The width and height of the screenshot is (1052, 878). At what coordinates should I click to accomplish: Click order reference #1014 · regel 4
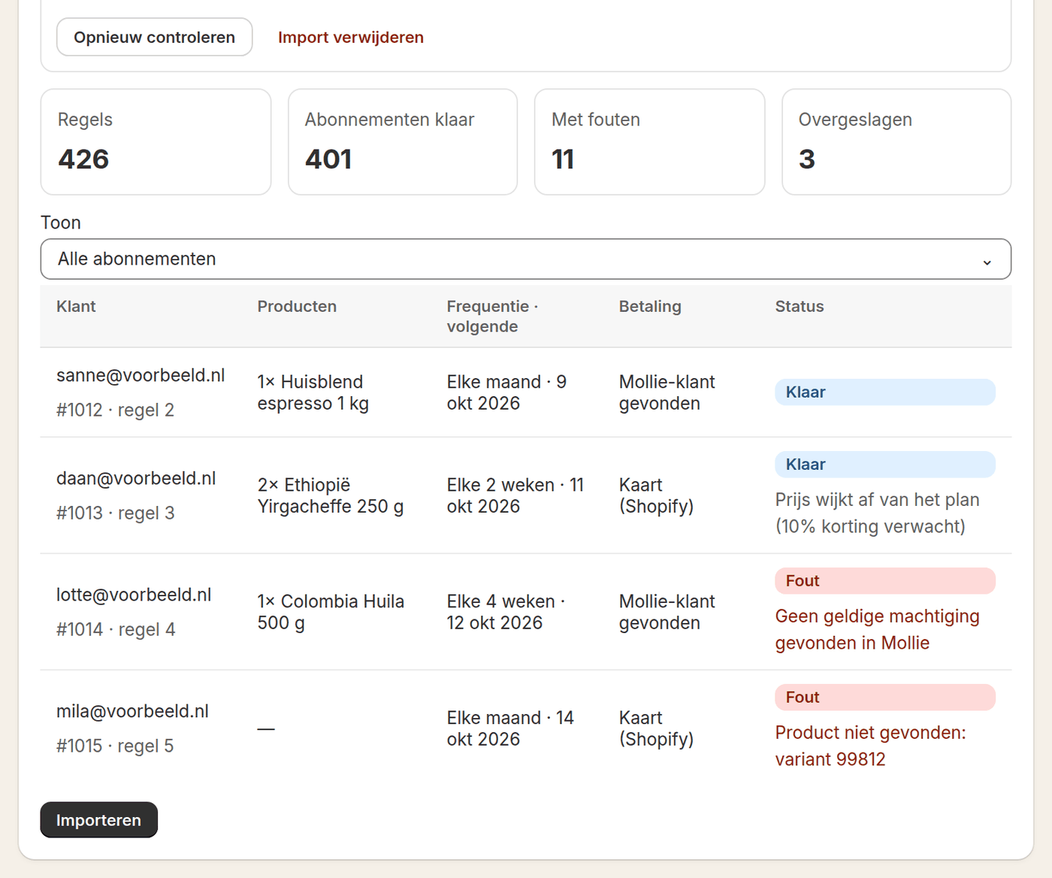[x=116, y=629]
